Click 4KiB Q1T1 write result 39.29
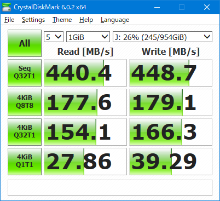The image size is (220, 201). [171, 162]
